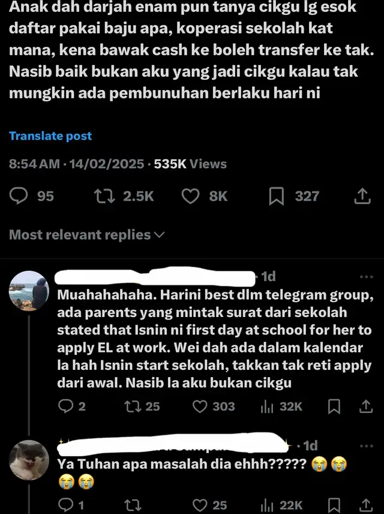View analytics 22K on second reply
Image resolution: width=384 pixels, height=514 pixels.
point(282,505)
